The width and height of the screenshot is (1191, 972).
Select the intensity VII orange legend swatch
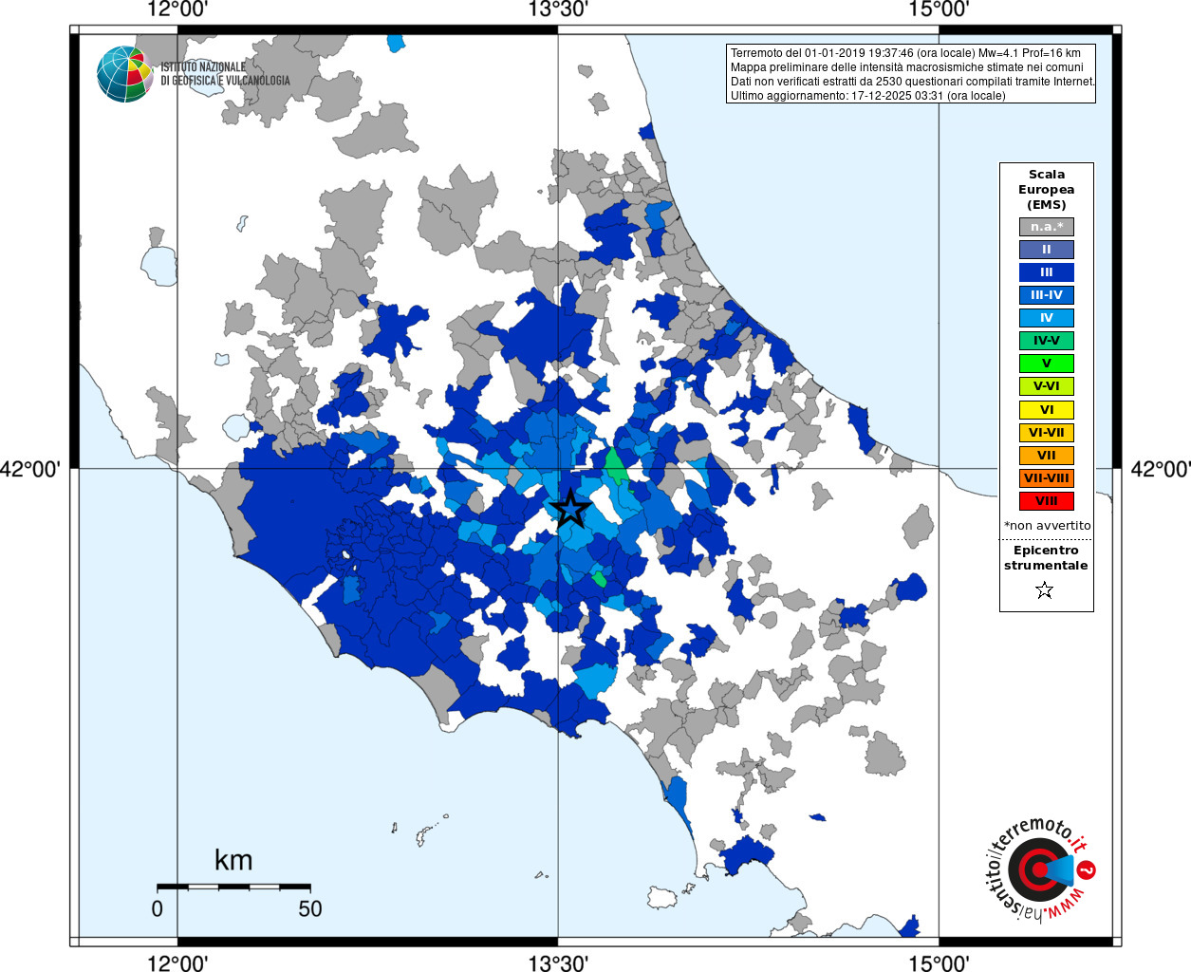[1047, 456]
